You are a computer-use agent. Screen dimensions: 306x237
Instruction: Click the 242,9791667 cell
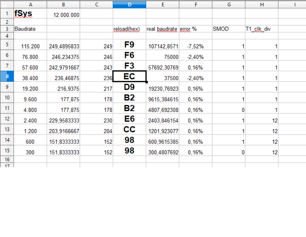tap(63, 66)
